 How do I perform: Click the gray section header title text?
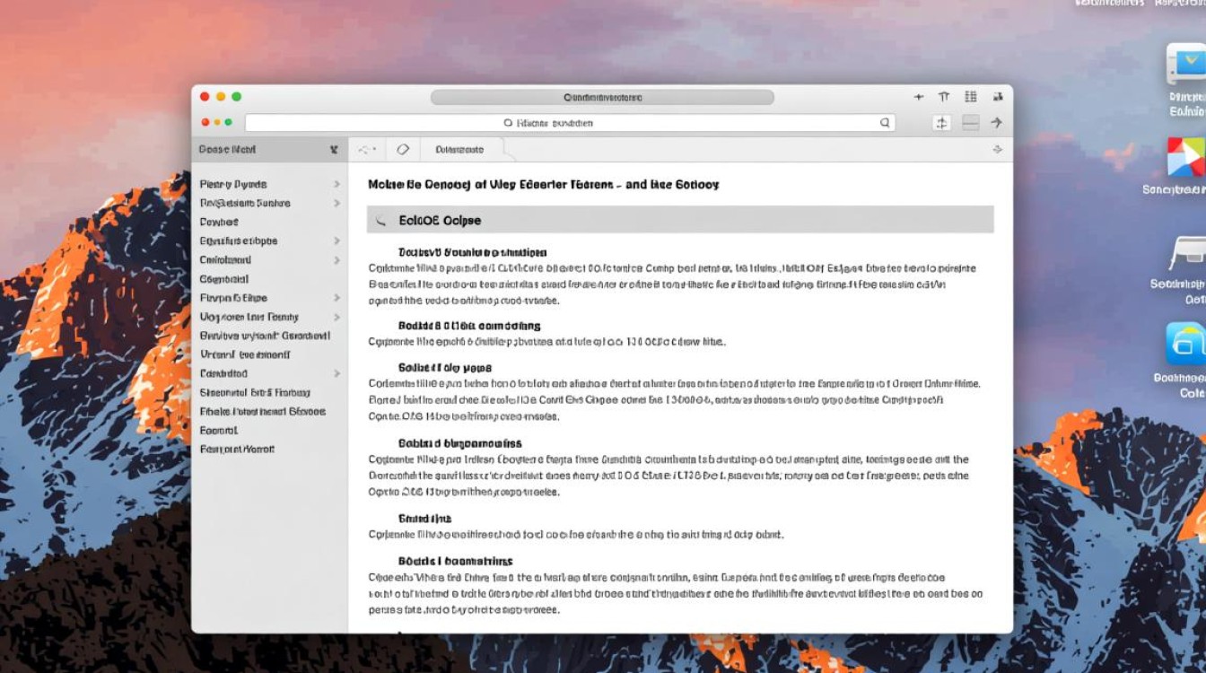tap(440, 220)
